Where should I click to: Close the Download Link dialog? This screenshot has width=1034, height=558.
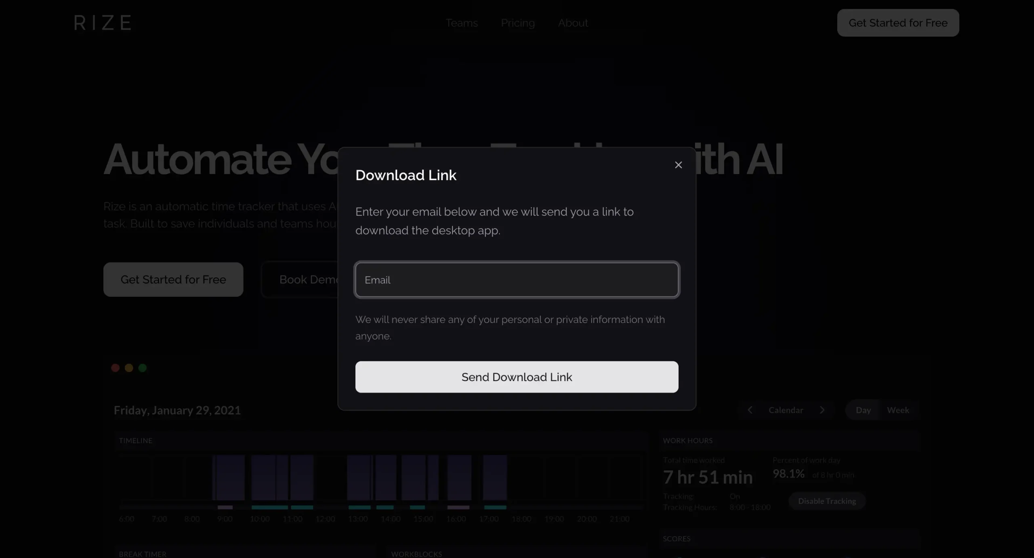click(678, 165)
